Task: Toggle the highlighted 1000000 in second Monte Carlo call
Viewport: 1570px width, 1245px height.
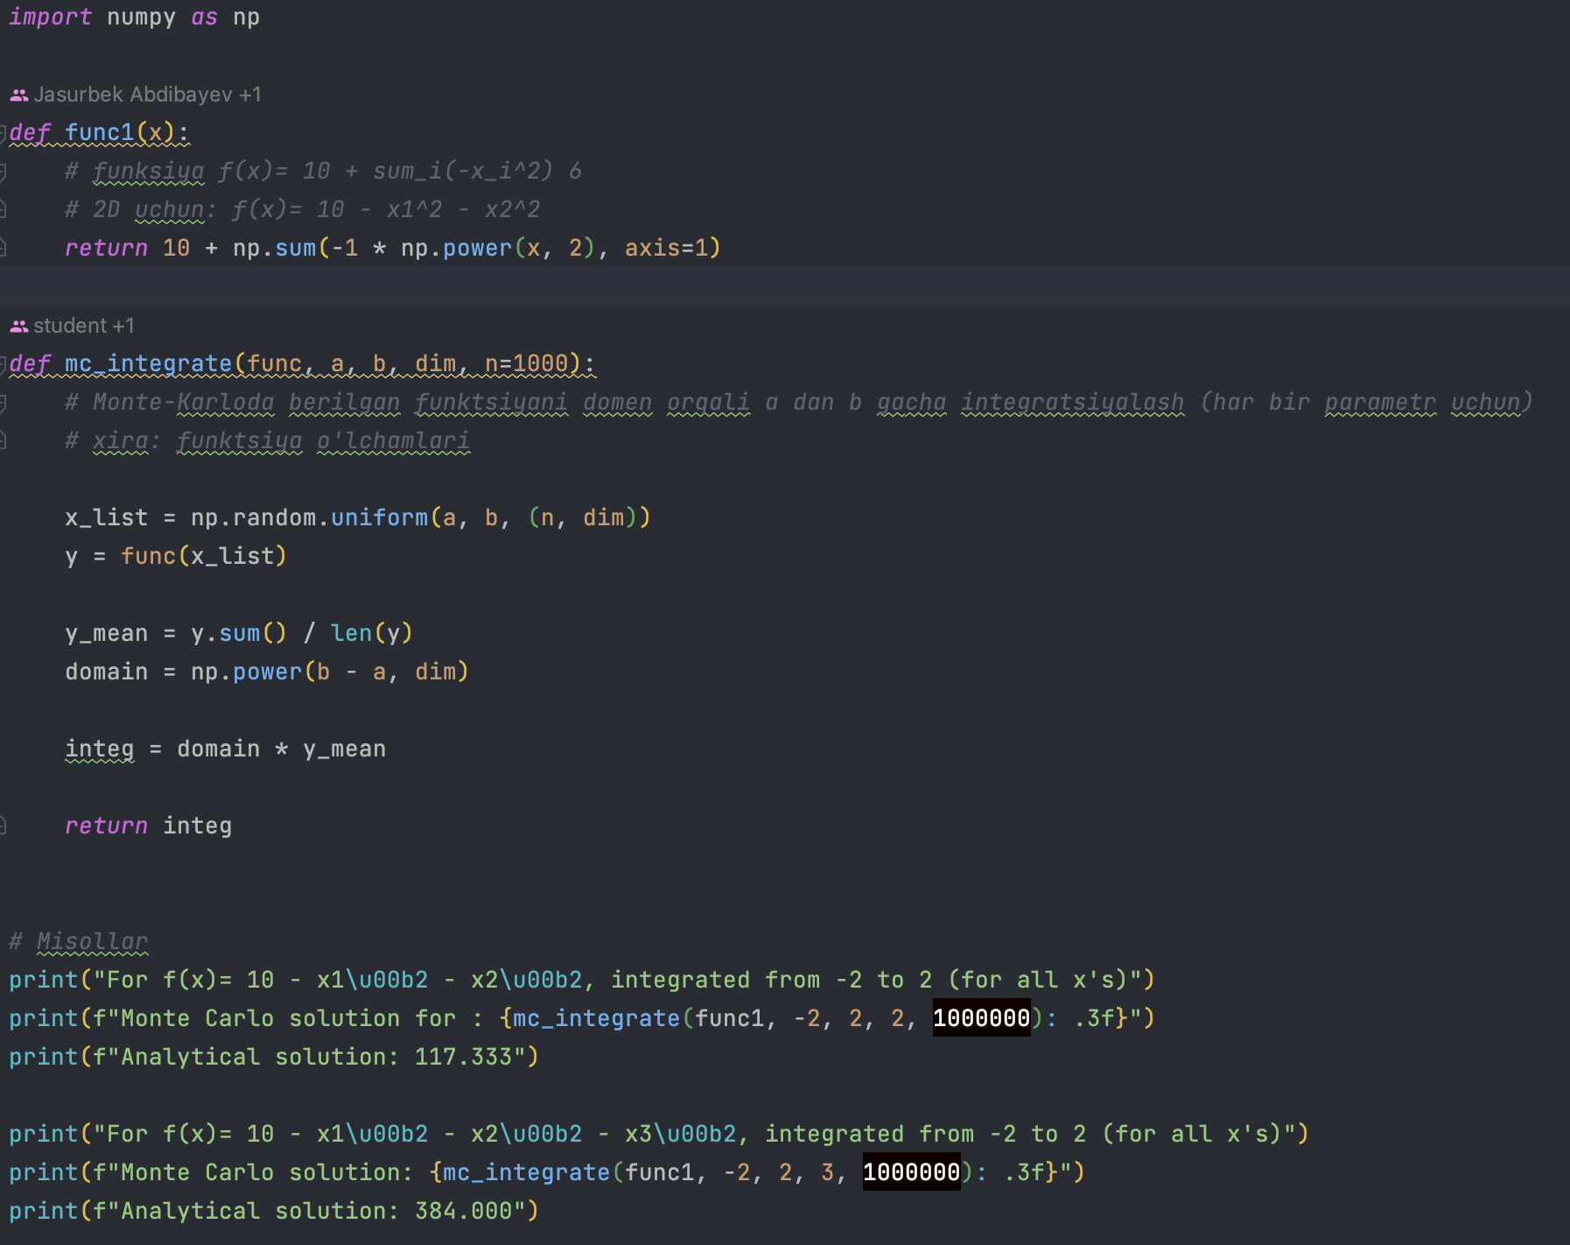Action: pyautogui.click(x=910, y=1172)
